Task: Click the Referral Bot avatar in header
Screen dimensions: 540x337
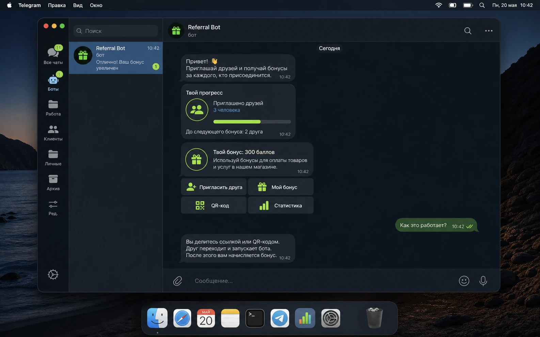Action: click(176, 31)
